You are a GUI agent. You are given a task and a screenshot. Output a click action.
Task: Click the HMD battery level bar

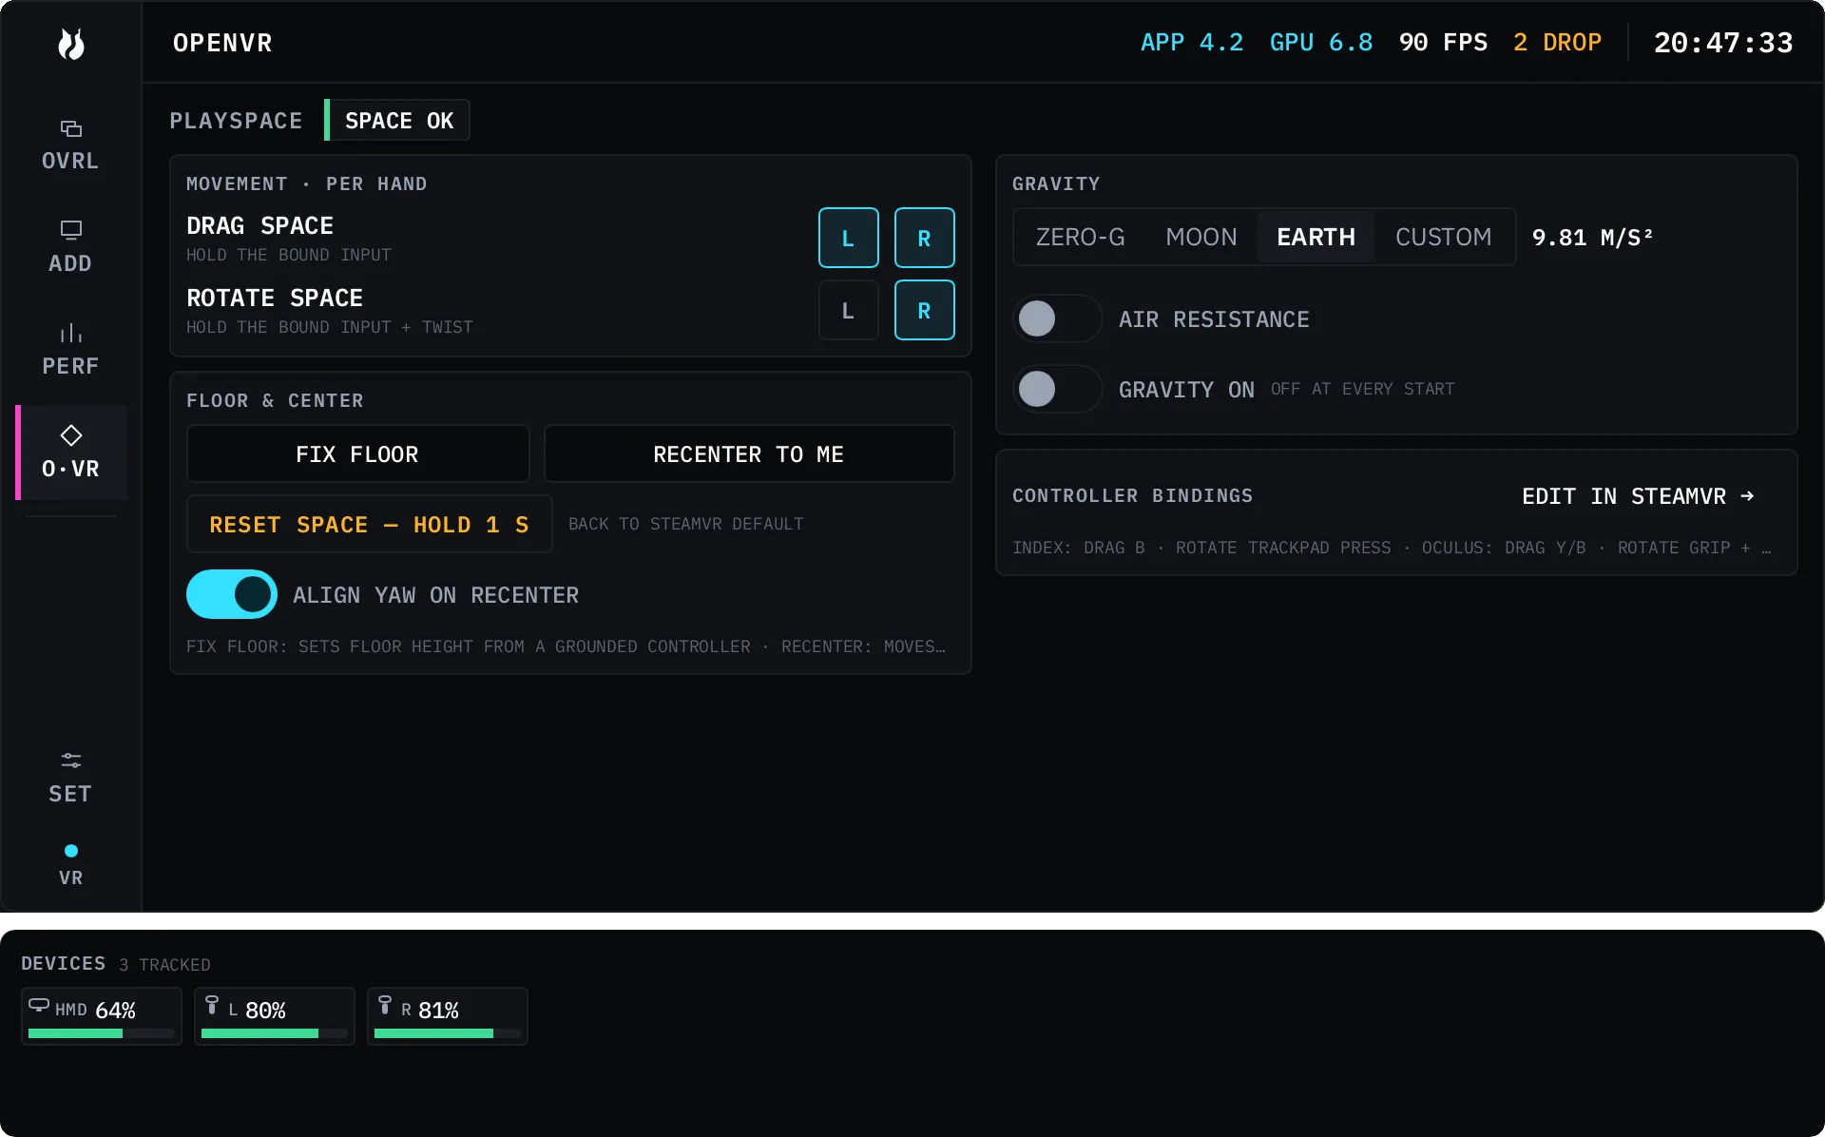[x=101, y=1033]
